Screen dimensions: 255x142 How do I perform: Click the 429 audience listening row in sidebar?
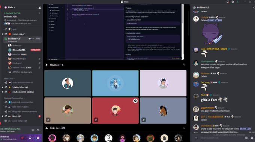[22, 72]
